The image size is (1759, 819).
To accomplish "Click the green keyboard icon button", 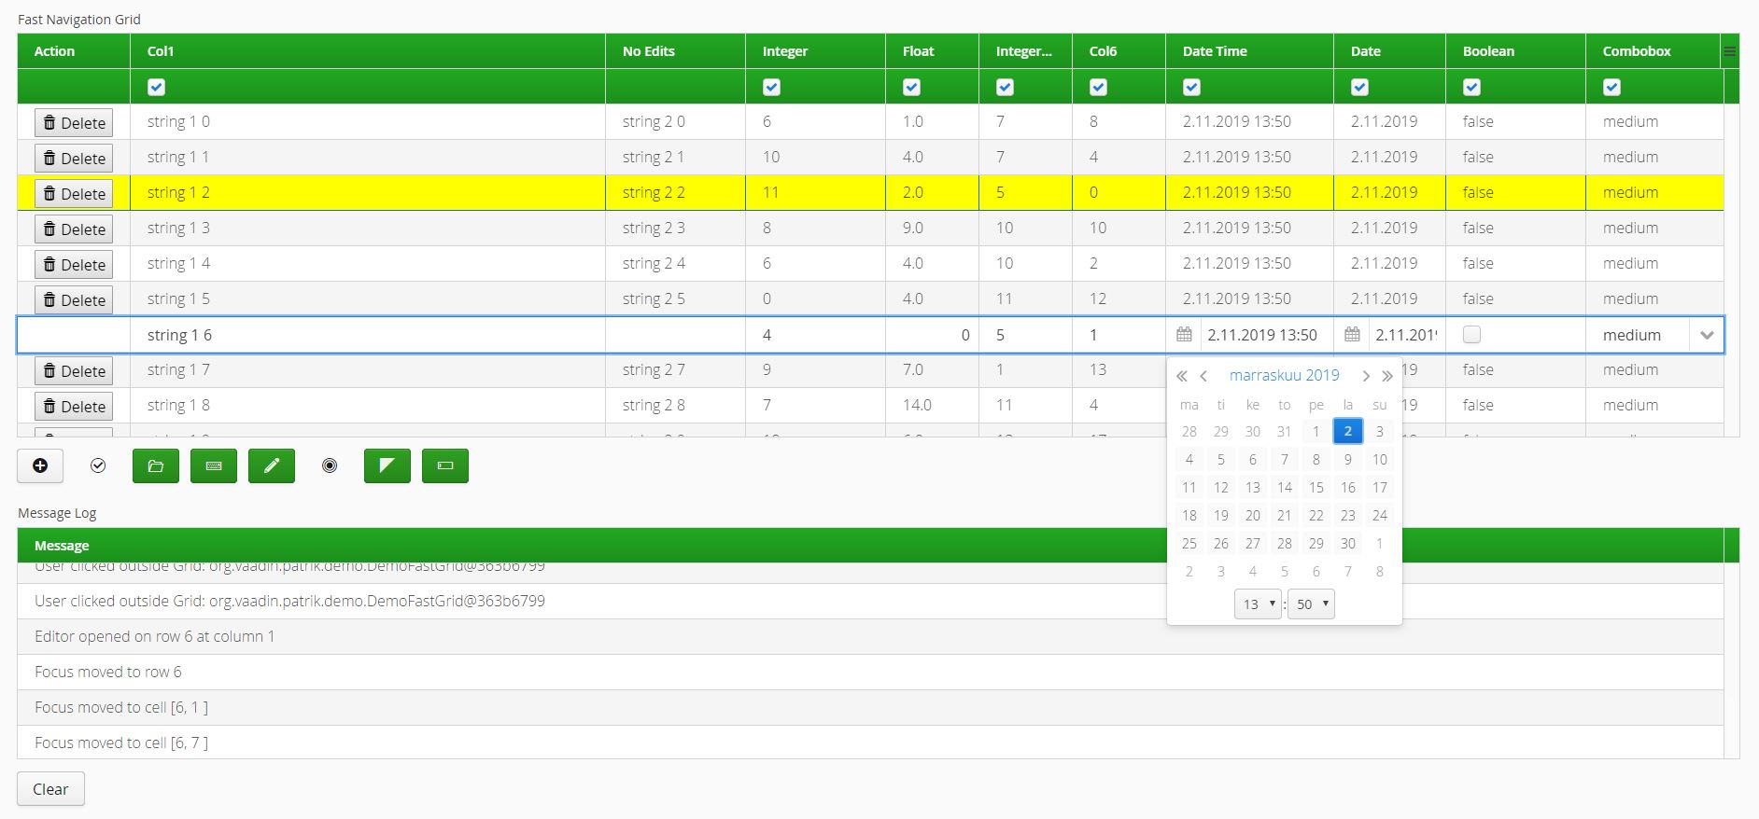I will 214,465.
